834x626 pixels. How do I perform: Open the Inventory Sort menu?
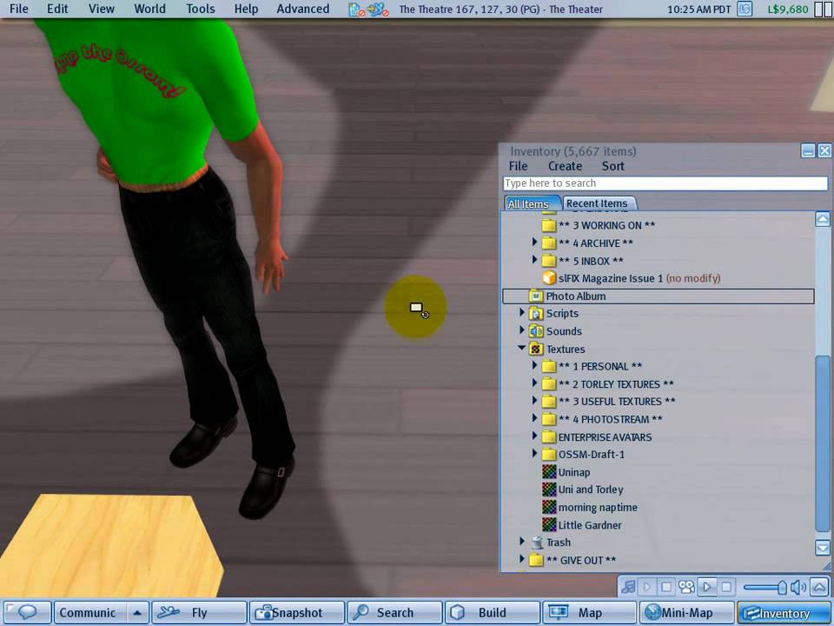coord(612,166)
